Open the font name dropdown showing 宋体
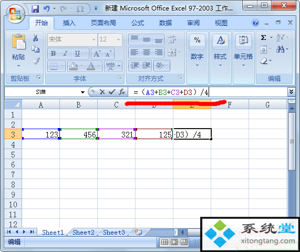This screenshot has width=300, height=252. [94, 39]
